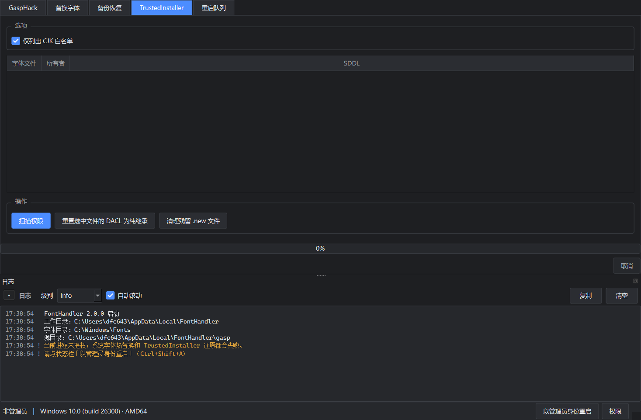The image size is (641, 420).
Task: Select the 工作目录 log line
Action: 132,321
